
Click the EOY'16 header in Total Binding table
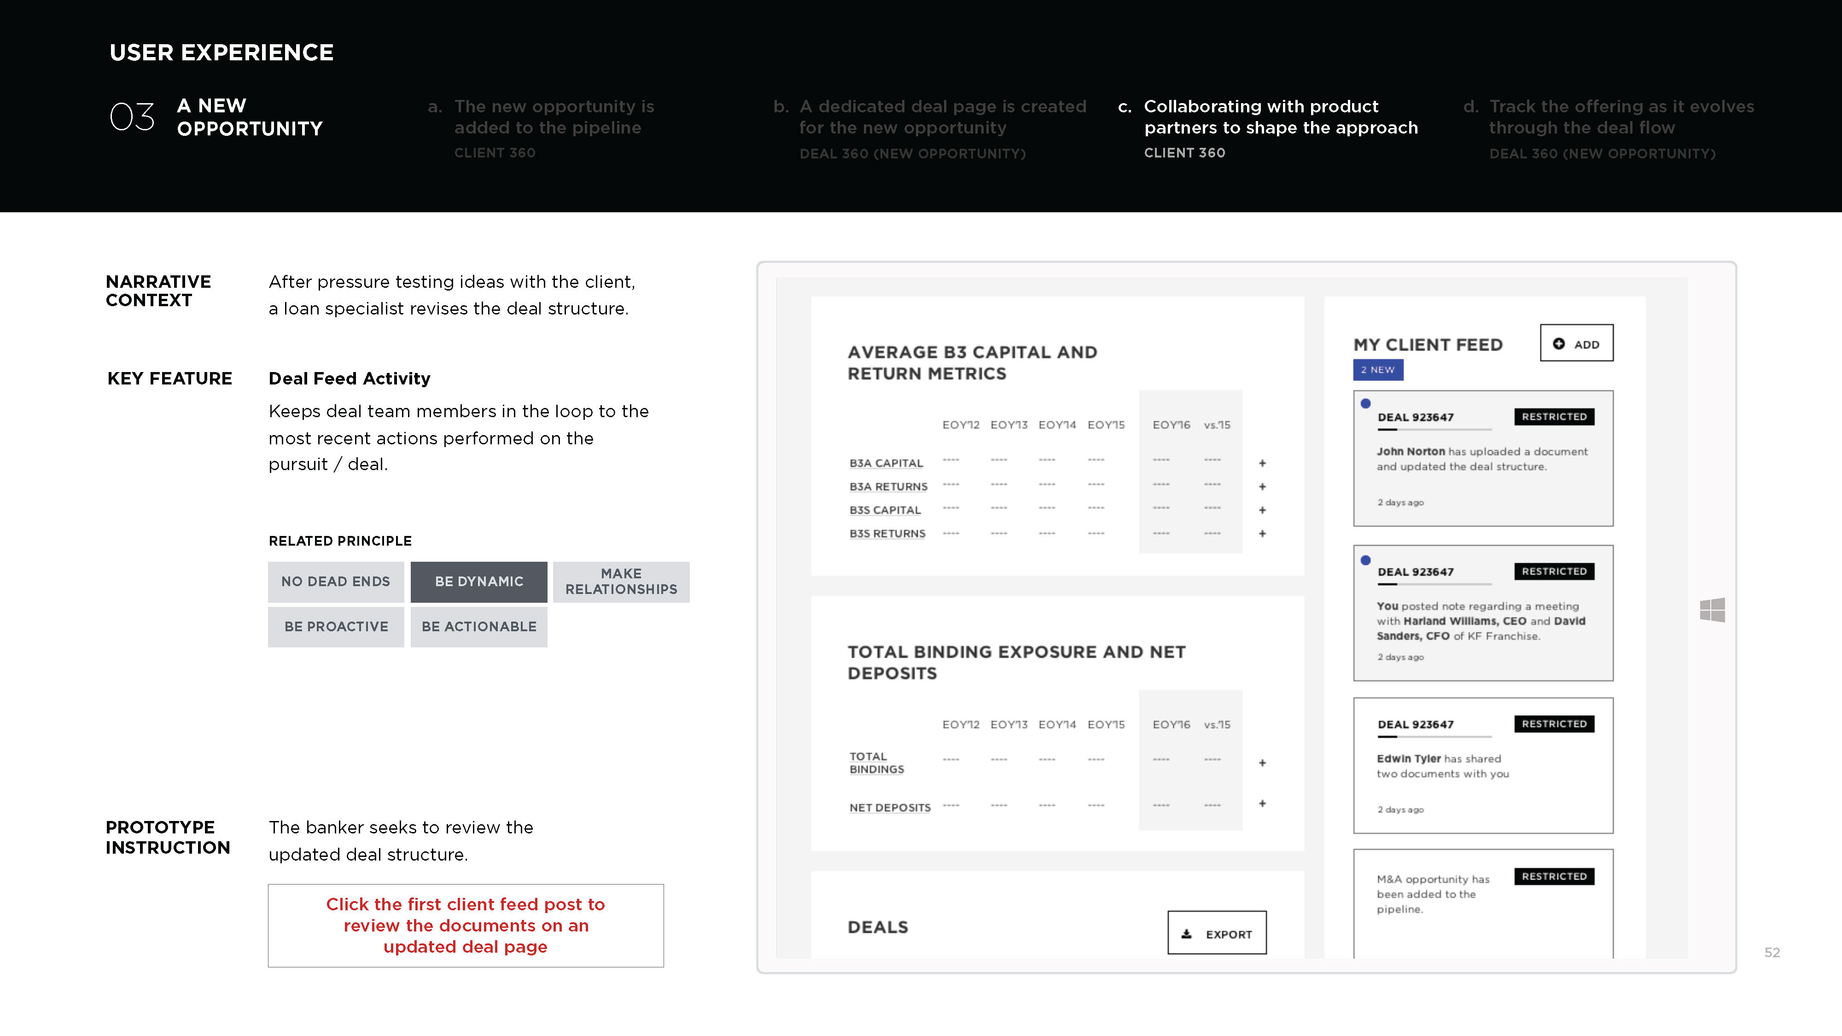(1171, 724)
